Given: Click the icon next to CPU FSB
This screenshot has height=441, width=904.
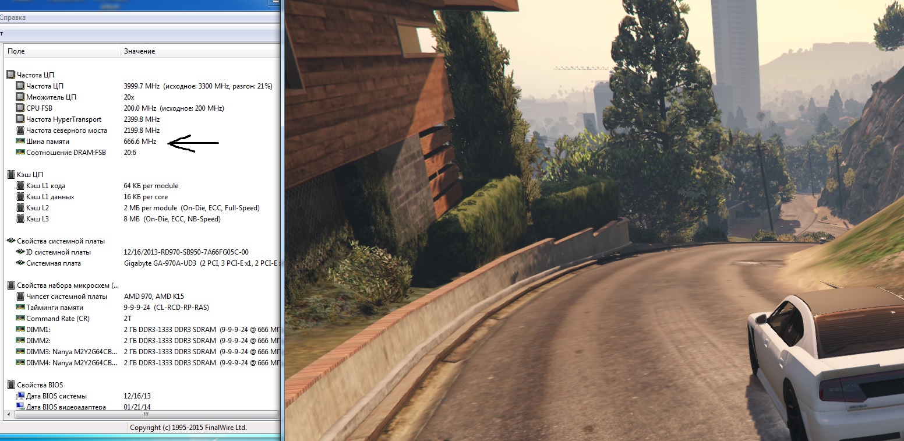Looking at the screenshot, I should (20, 108).
